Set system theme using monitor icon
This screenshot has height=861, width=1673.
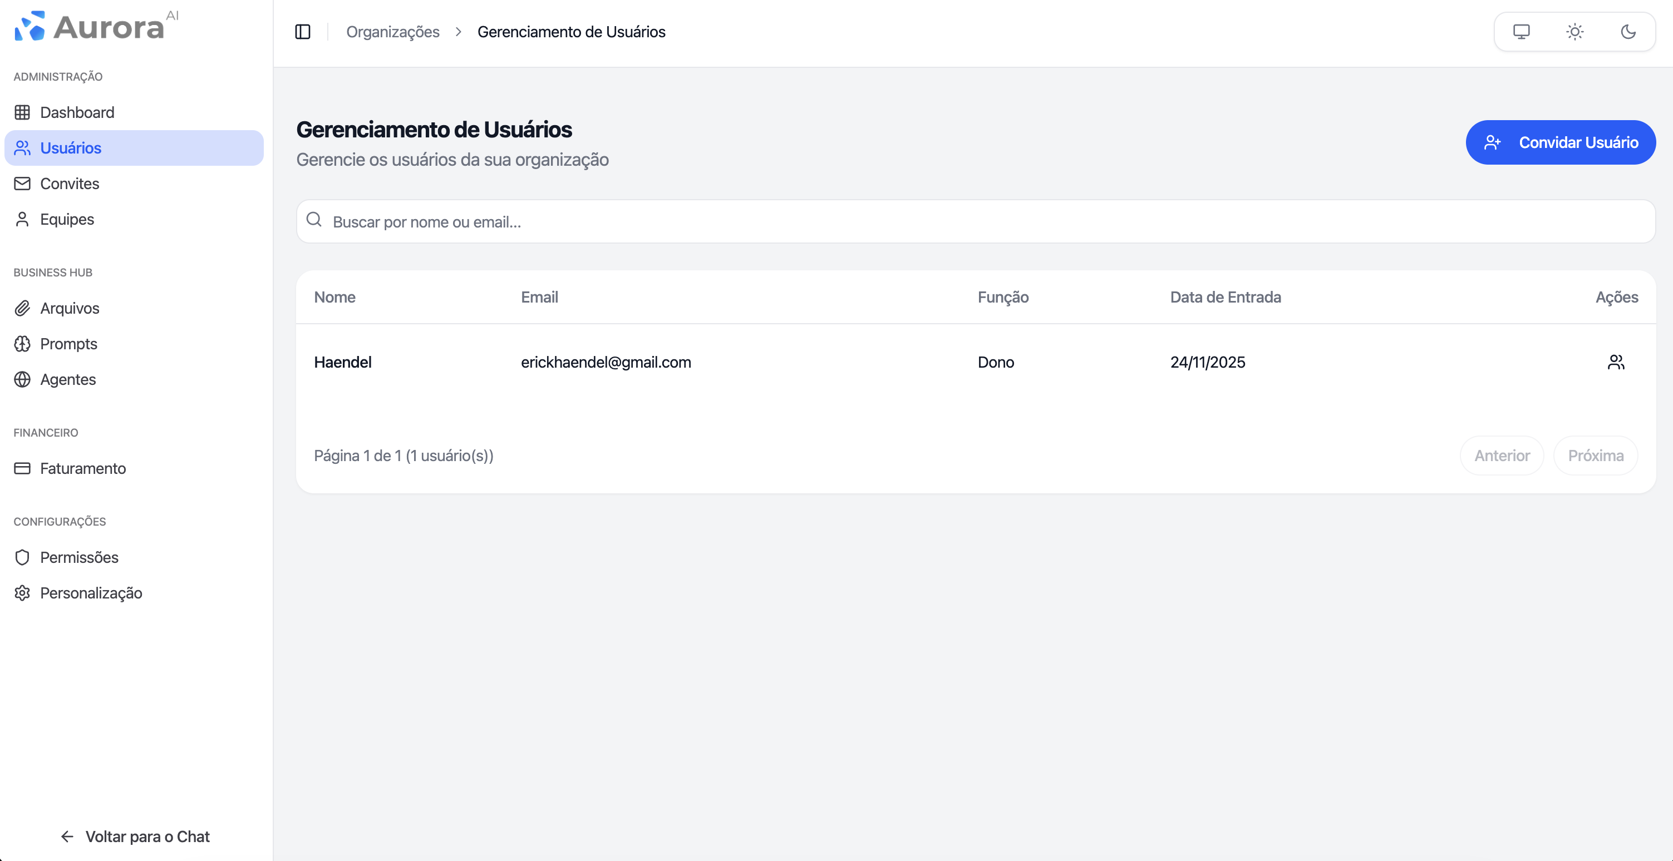click(1521, 31)
